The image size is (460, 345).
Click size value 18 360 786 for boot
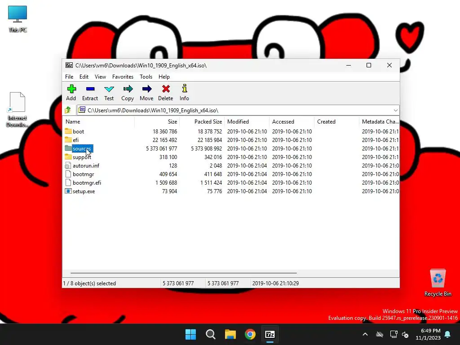(x=164, y=132)
